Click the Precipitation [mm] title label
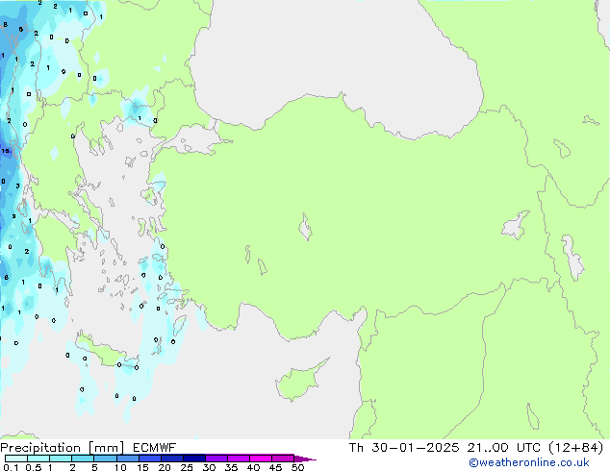Screen dimensions: 610x471 coord(55,447)
